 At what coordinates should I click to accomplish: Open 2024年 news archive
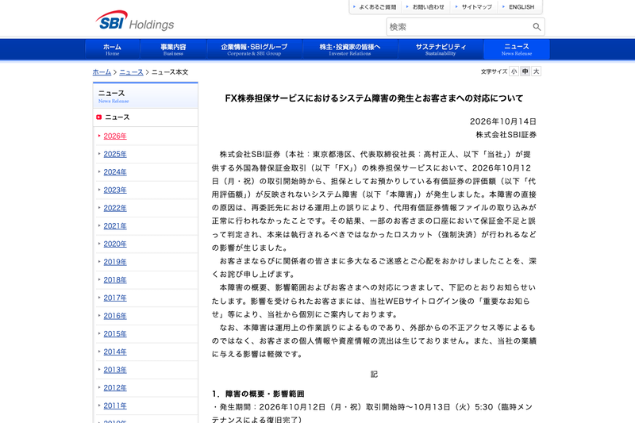click(x=115, y=172)
